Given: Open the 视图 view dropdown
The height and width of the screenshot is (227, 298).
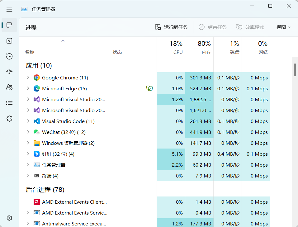Looking at the screenshot, I should [283, 27].
